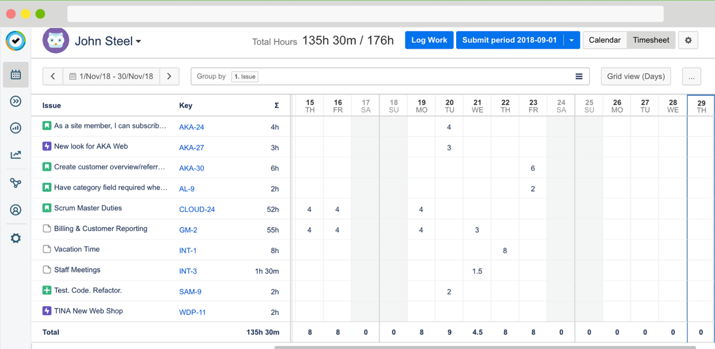Open the Grid view (Days) dropdown

click(x=636, y=77)
